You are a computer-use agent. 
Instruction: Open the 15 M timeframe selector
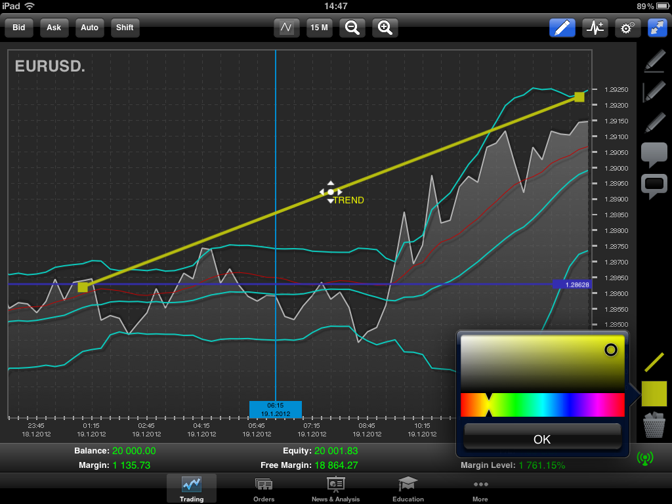(320, 28)
